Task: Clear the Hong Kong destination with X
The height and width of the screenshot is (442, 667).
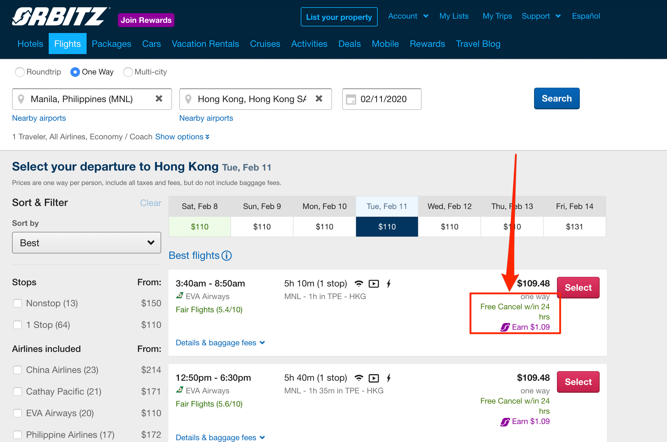Action: pos(319,98)
